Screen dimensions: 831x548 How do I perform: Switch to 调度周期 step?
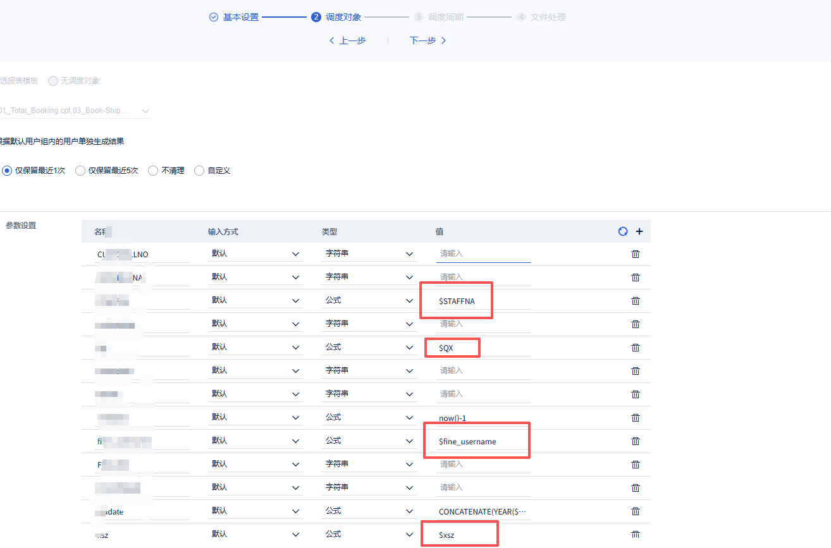click(x=445, y=17)
